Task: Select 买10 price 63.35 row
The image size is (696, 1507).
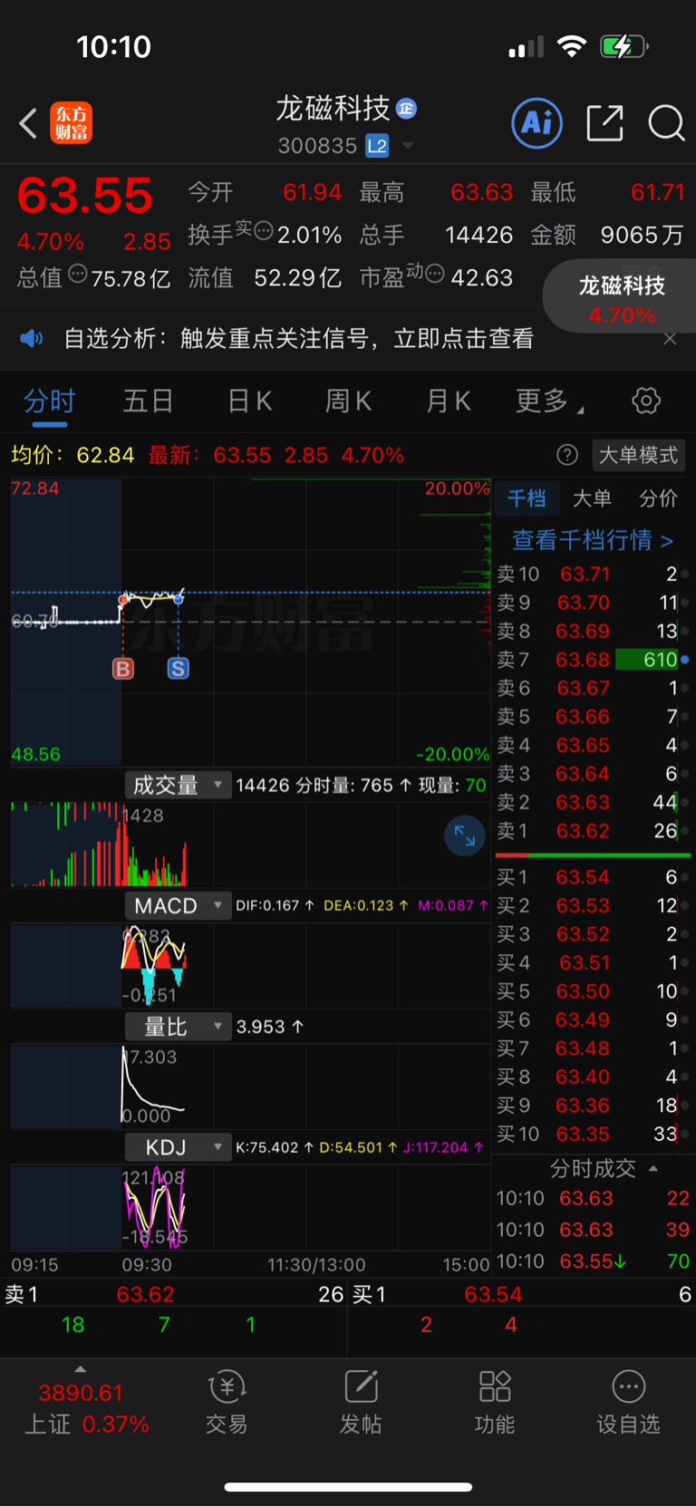Action: tap(593, 1135)
